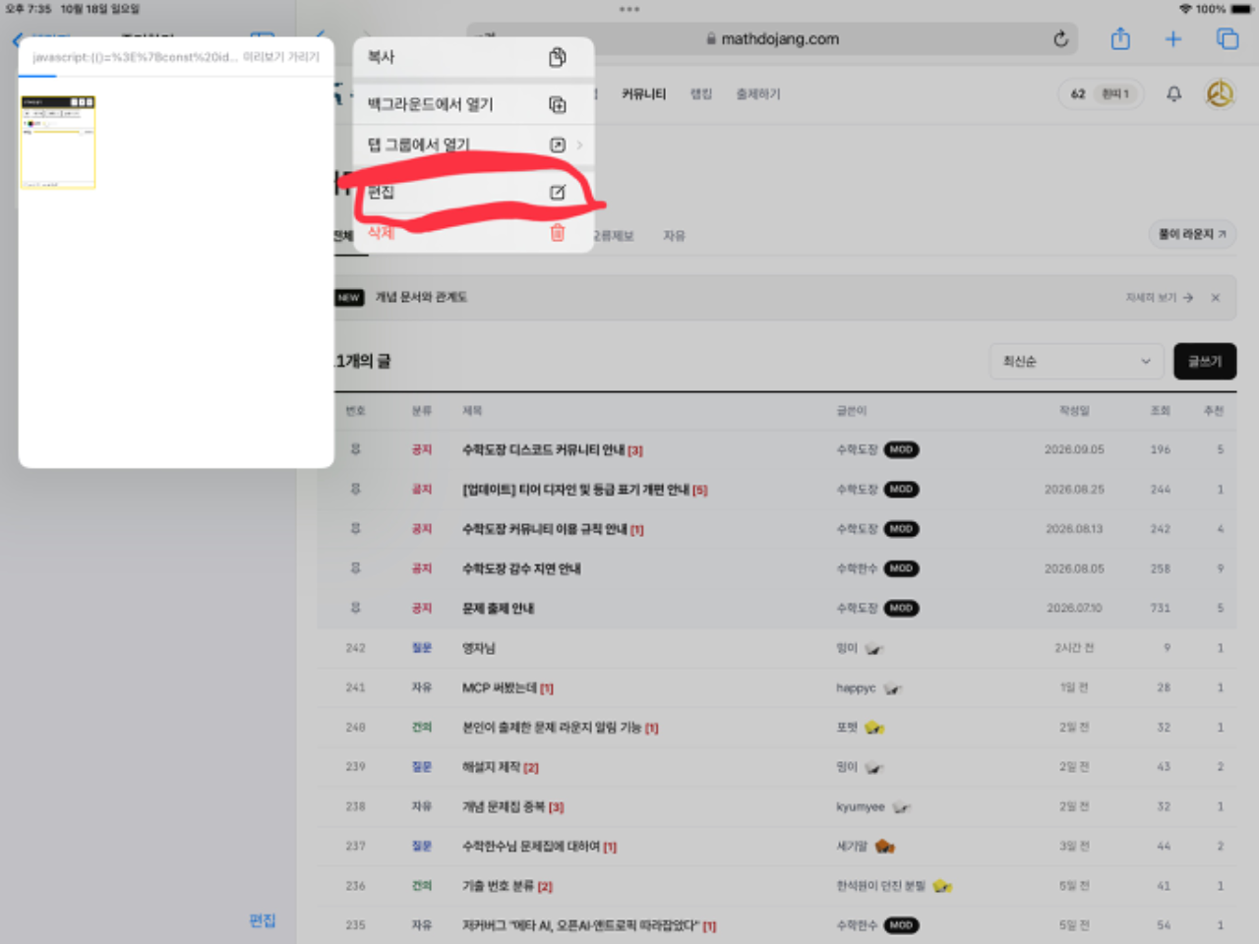Click the 글쓰기 write button
This screenshot has width=1259, height=944.
(1205, 361)
